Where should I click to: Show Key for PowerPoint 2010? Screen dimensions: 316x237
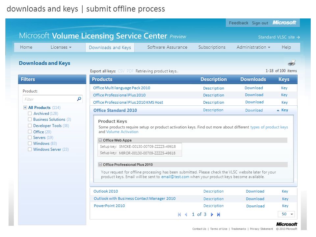click(x=285, y=206)
